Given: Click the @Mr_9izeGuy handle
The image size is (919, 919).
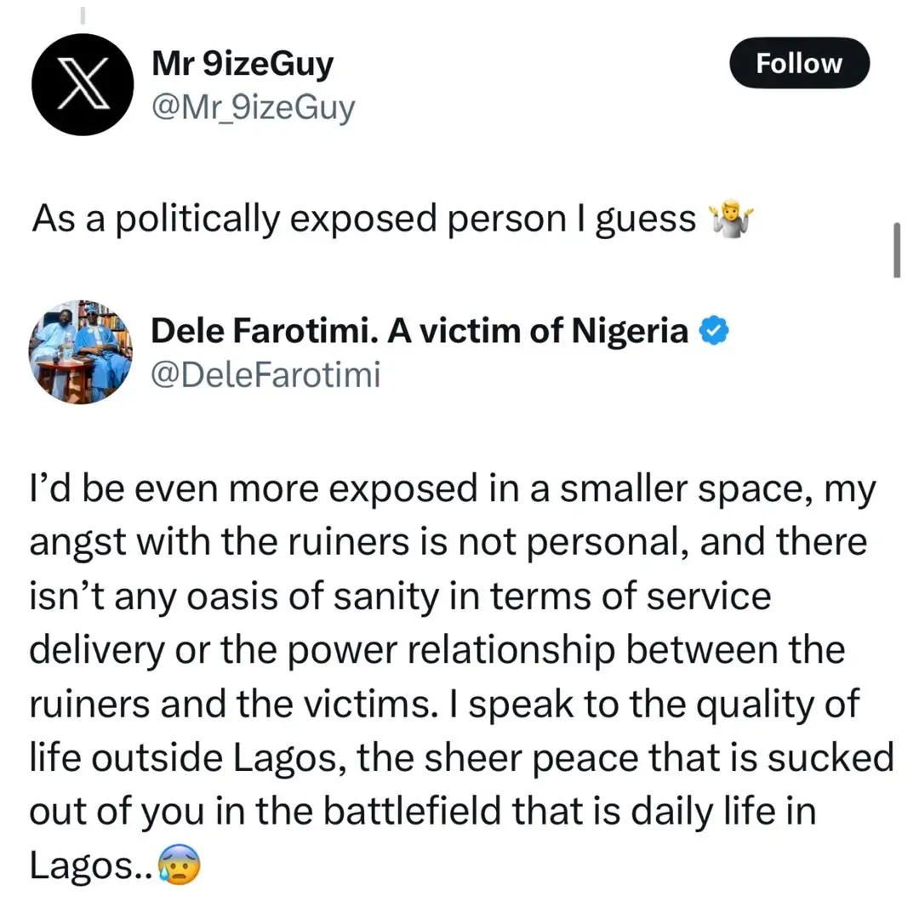Looking at the screenshot, I should (x=252, y=107).
